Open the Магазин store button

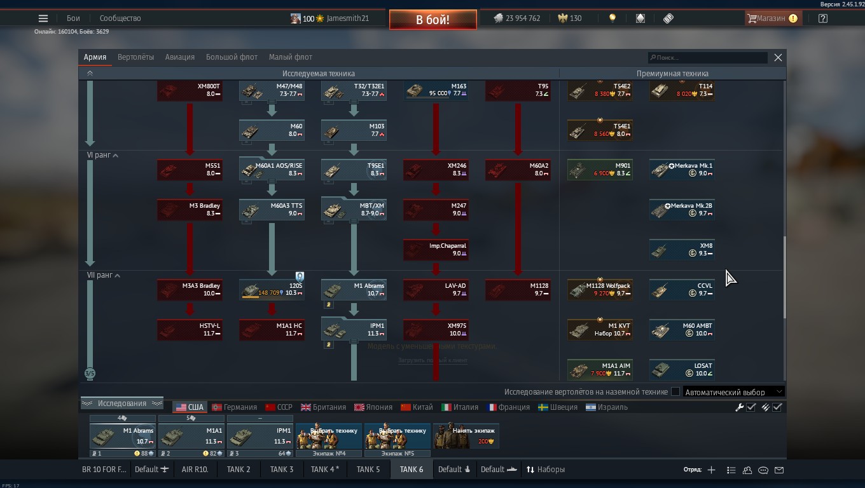[772, 18]
